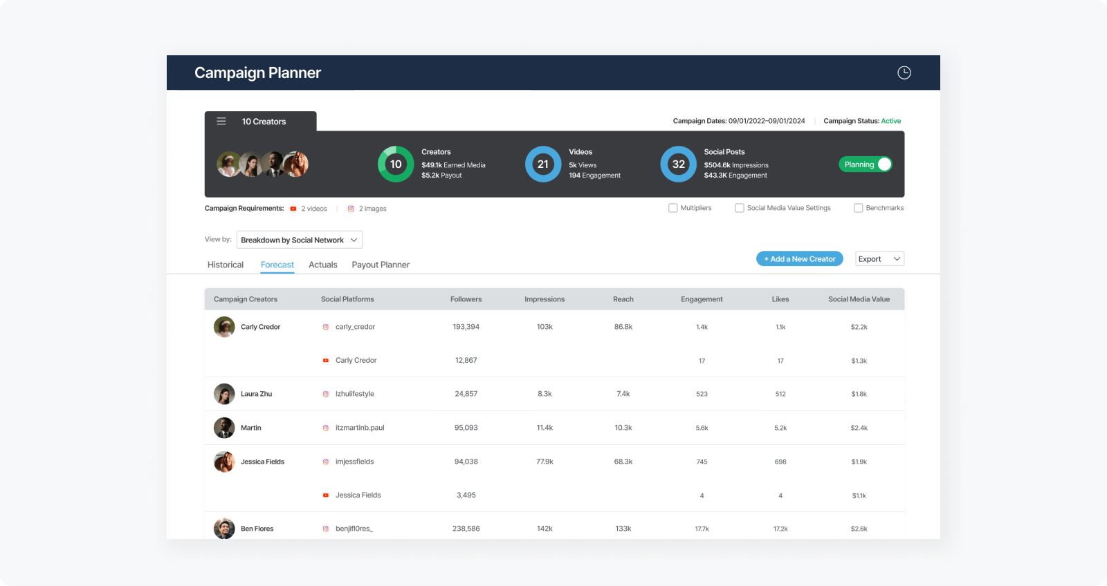Screen dimensions: 1107x586
Task: Click YouTube icon for Jessica Fields channel
Action: point(326,495)
